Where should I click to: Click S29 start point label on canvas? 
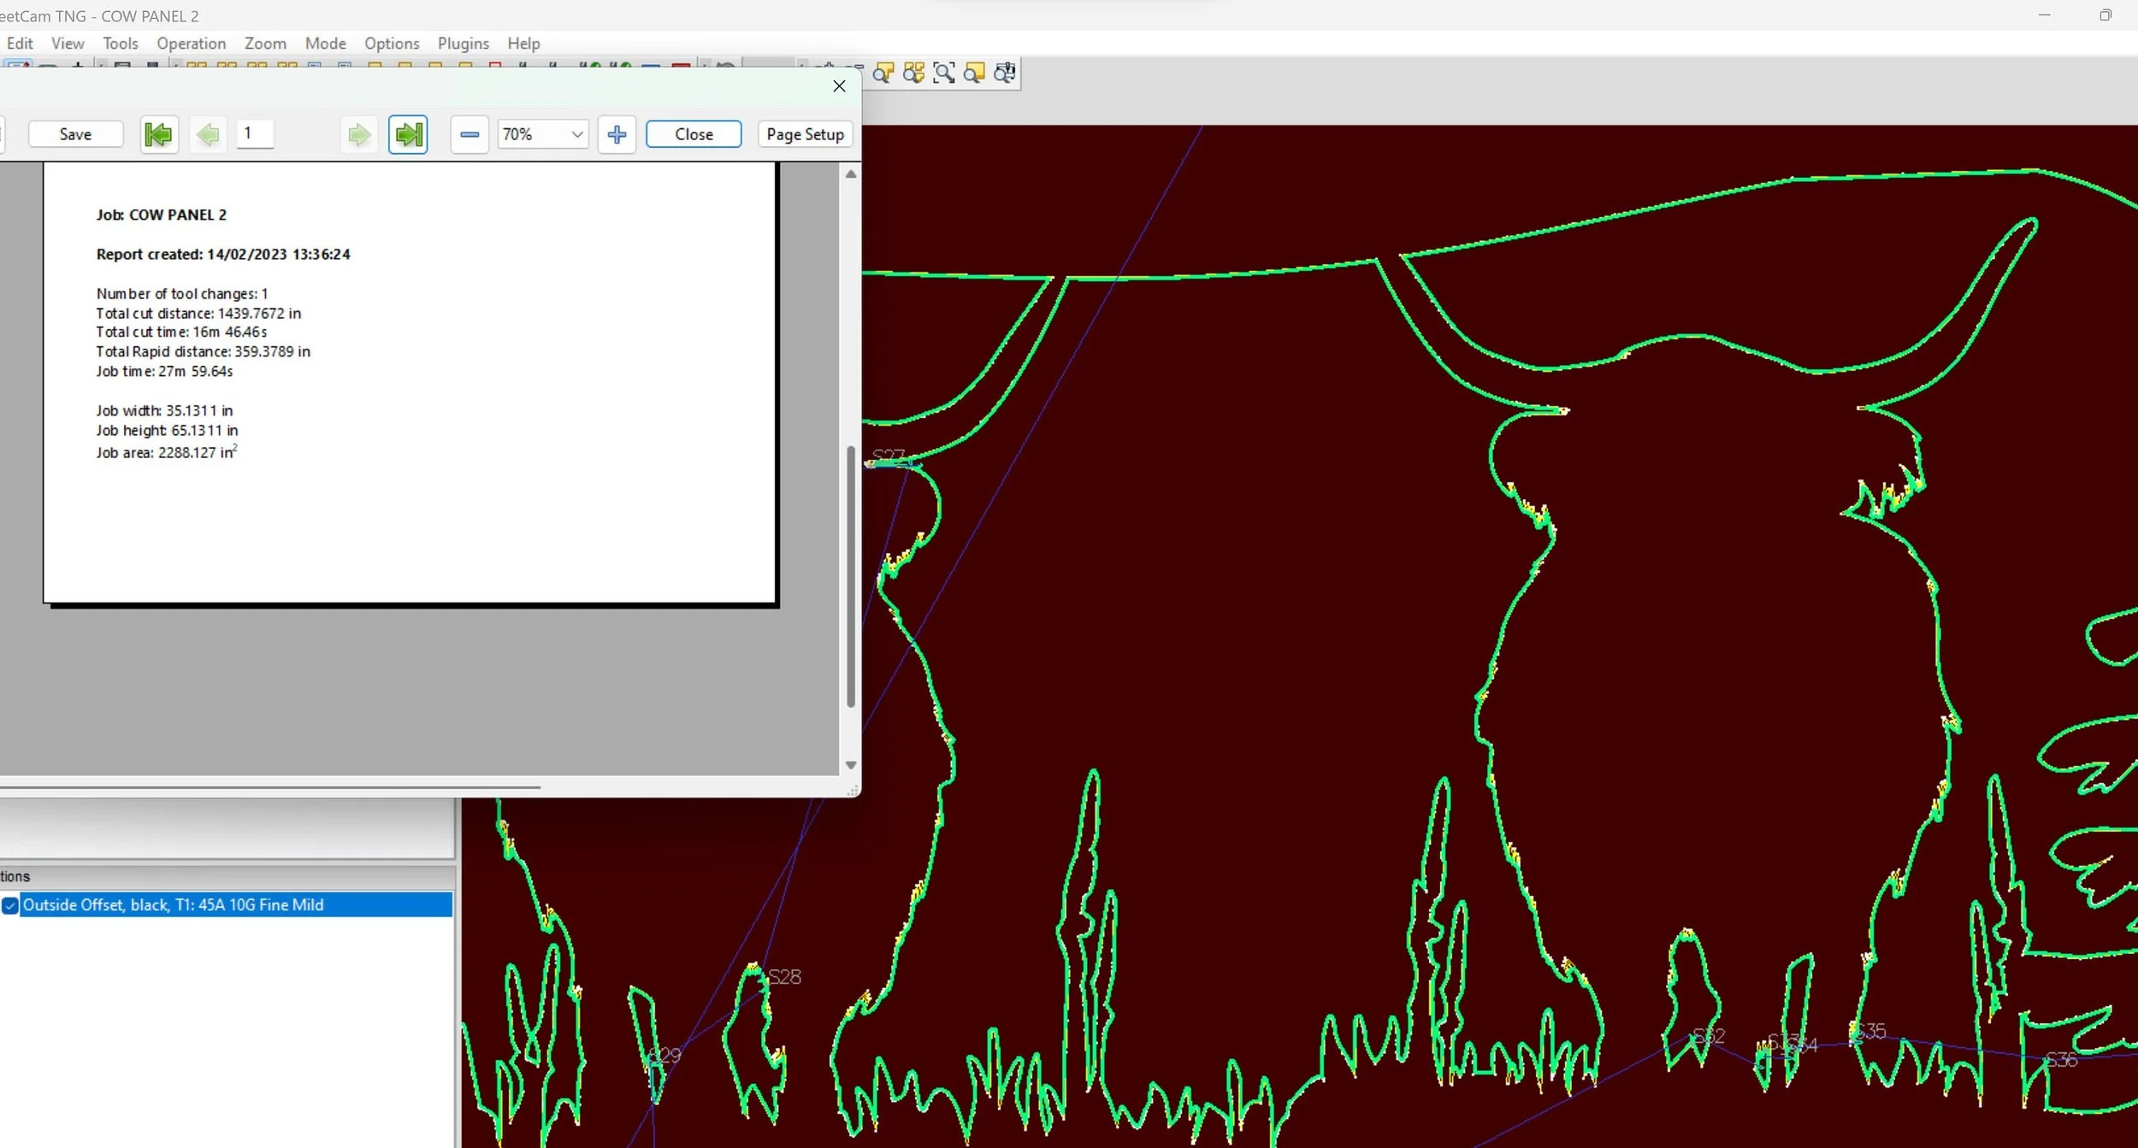pos(664,1056)
